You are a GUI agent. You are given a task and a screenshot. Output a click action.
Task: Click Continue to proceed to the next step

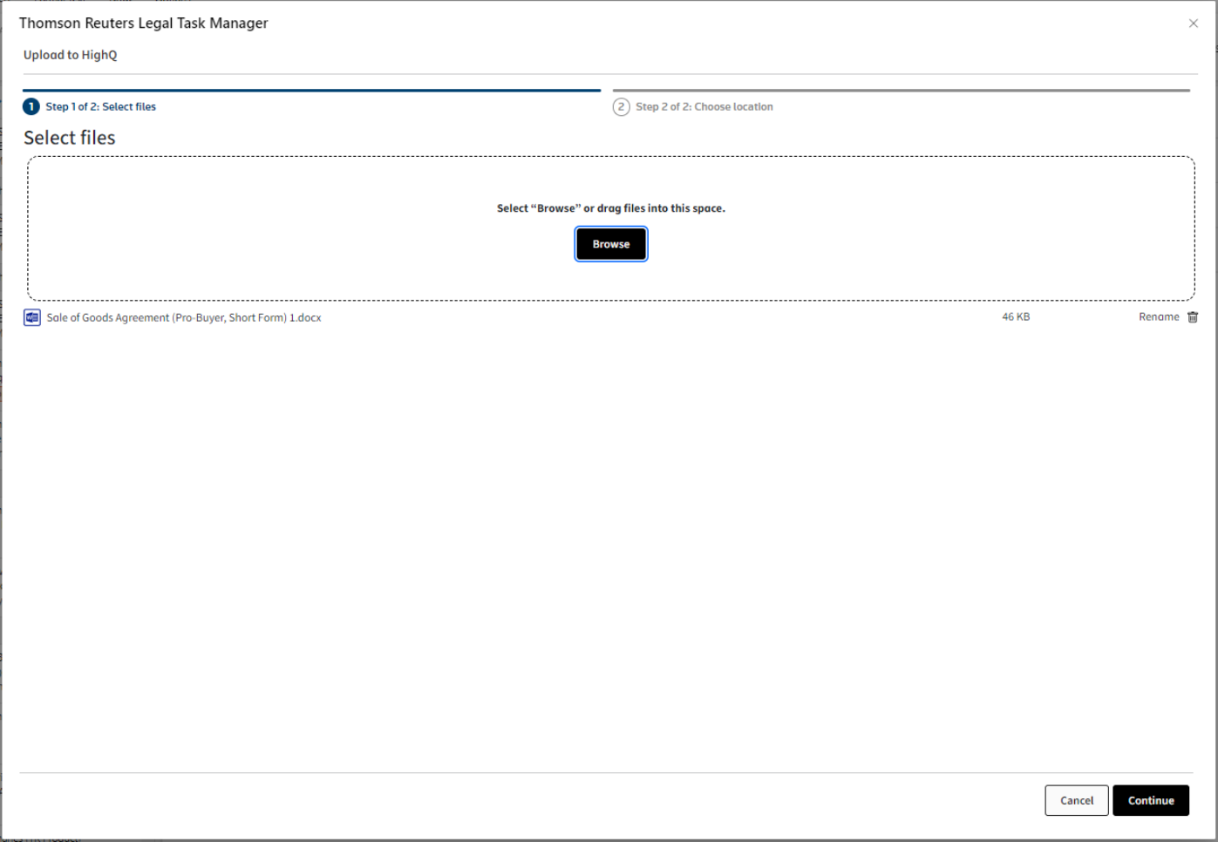coord(1150,800)
